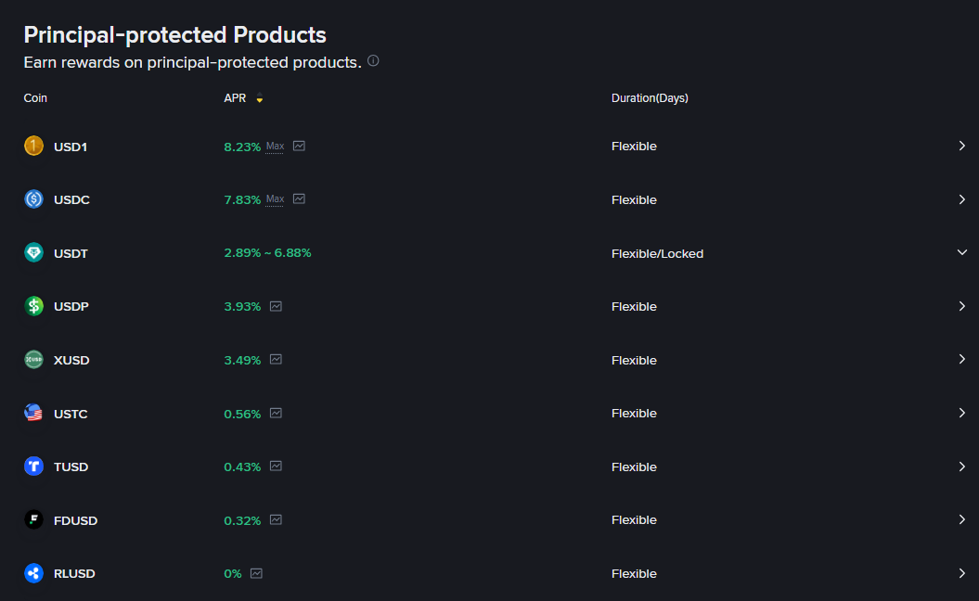Open the APR history chart for USDC
Image resolution: width=979 pixels, height=601 pixels.
click(x=299, y=199)
